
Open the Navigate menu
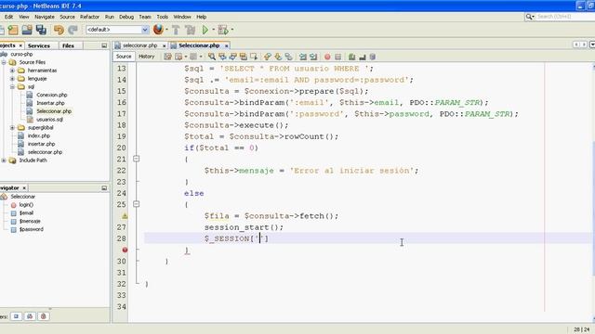tap(45, 17)
